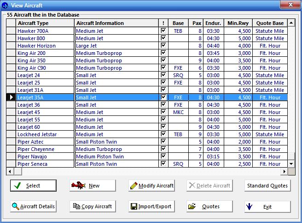
Task: Open Aircraft Details with magnifier icon
Action: click(33, 206)
